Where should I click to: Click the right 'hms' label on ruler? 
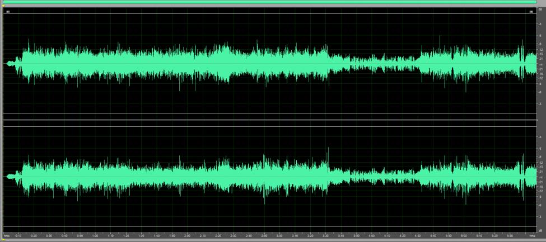coord(533,236)
